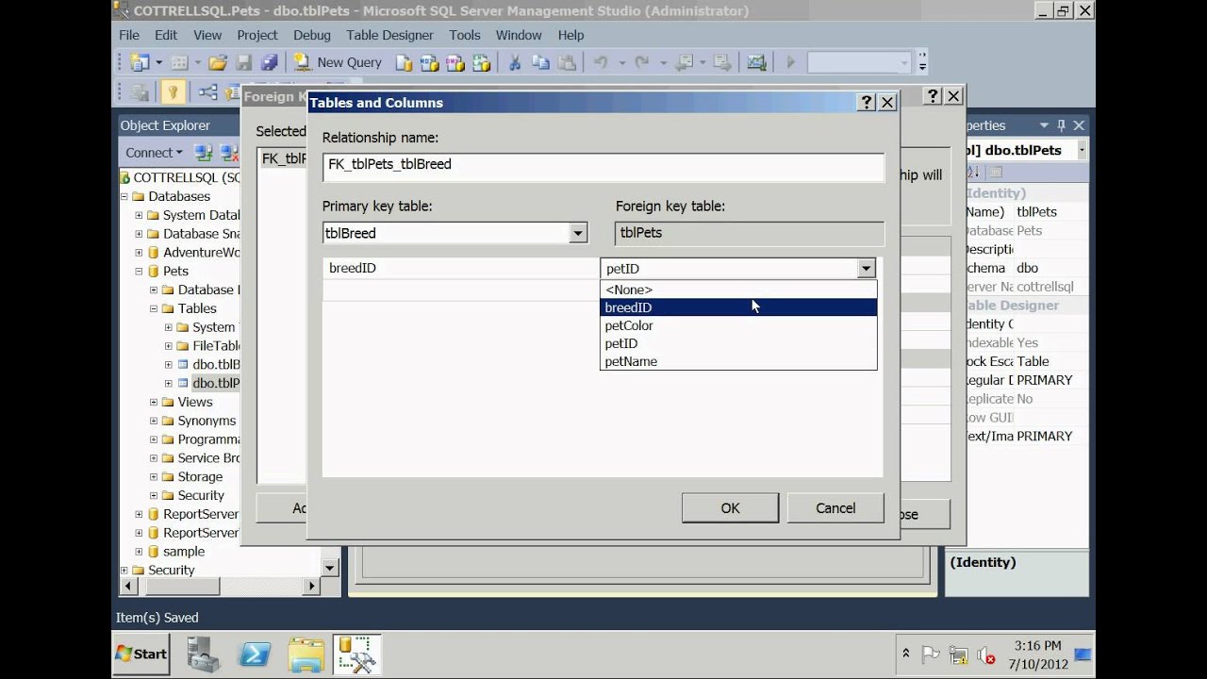Screen dimensions: 1207x679
Task: Click the Save icon in toolbar
Action: pyautogui.click(x=243, y=62)
